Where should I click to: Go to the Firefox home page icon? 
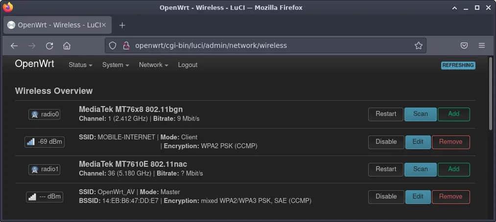tap(67, 45)
